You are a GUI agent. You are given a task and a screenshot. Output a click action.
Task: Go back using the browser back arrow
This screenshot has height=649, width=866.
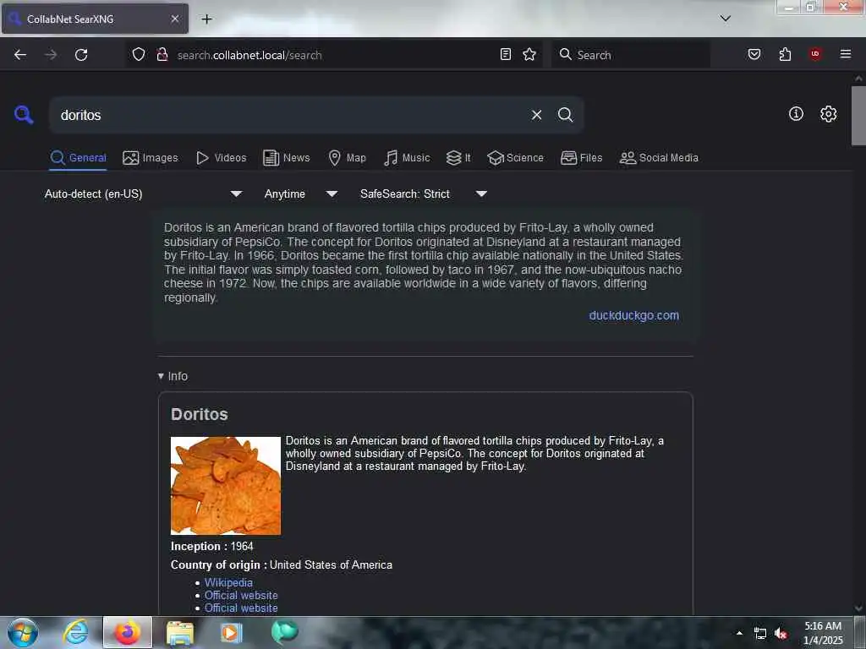20,55
